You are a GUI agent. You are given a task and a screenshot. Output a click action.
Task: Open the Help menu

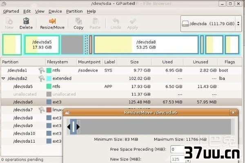(x=91, y=11)
